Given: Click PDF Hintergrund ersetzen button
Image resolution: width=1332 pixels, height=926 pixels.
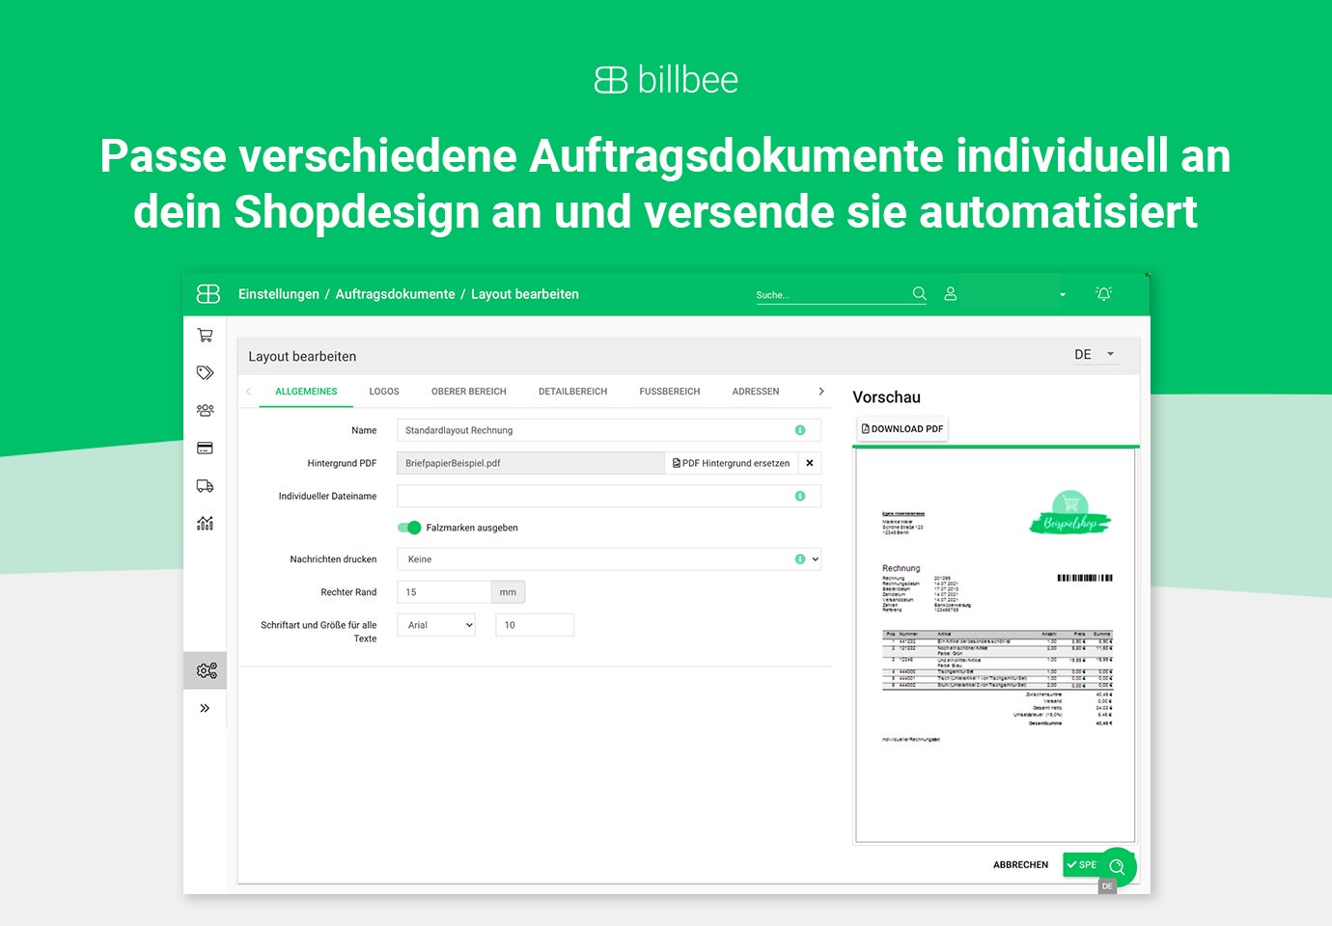Looking at the screenshot, I should click(732, 463).
